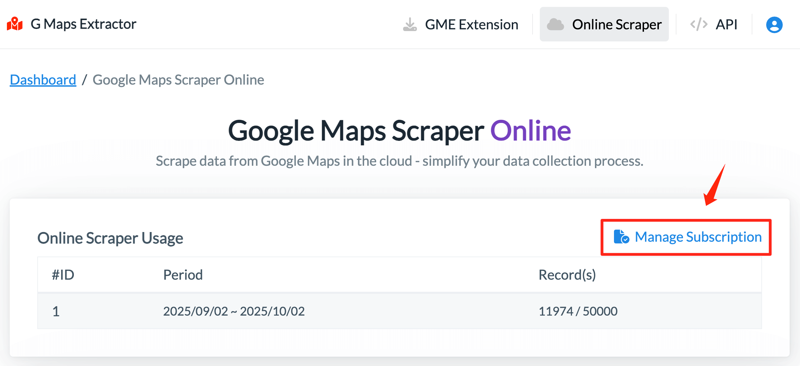Viewport: 800px width, 366px height.
Task: Click the 'Scrape data from Google Maps' subtitle
Action: pyautogui.click(x=400, y=161)
